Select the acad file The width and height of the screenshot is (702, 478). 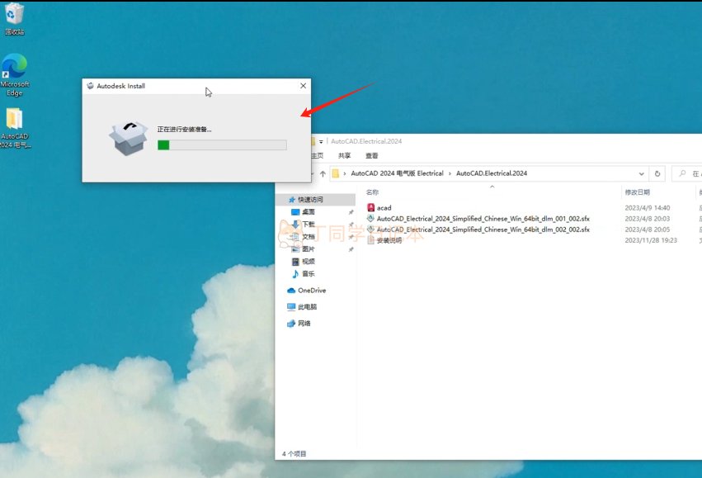point(384,207)
